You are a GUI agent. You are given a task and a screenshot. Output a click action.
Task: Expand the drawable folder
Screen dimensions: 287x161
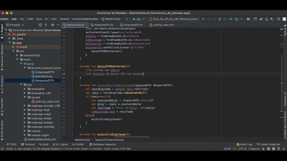click(25, 89)
